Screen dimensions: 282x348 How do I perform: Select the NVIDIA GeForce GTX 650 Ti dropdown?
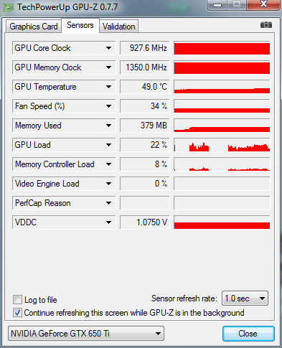[x=86, y=333]
